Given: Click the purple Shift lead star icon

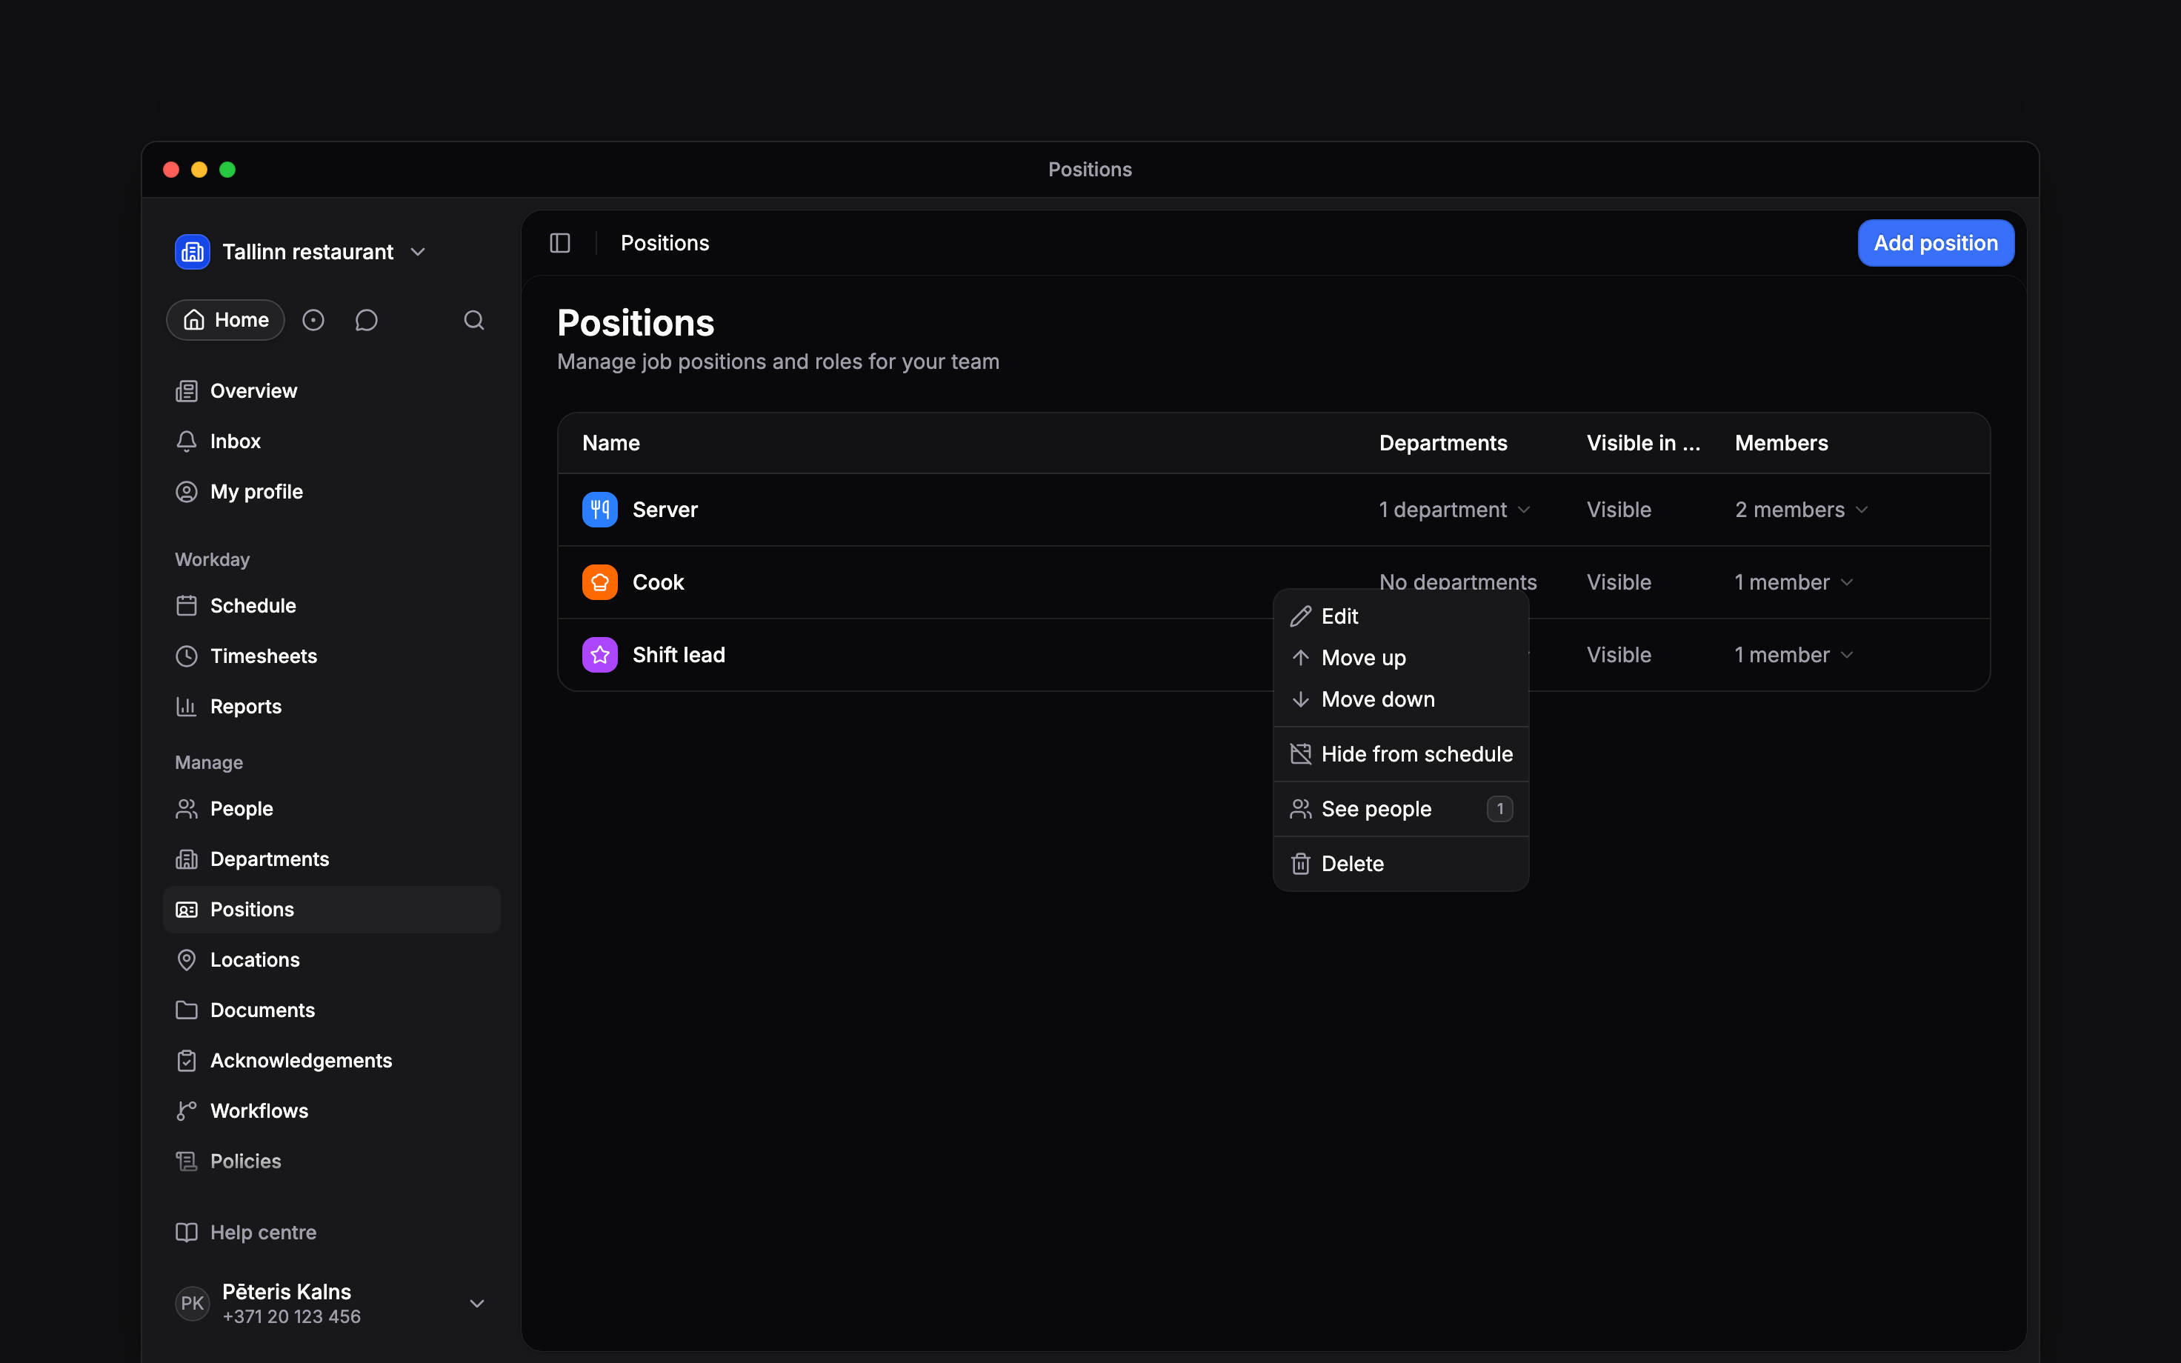Looking at the screenshot, I should [599, 654].
